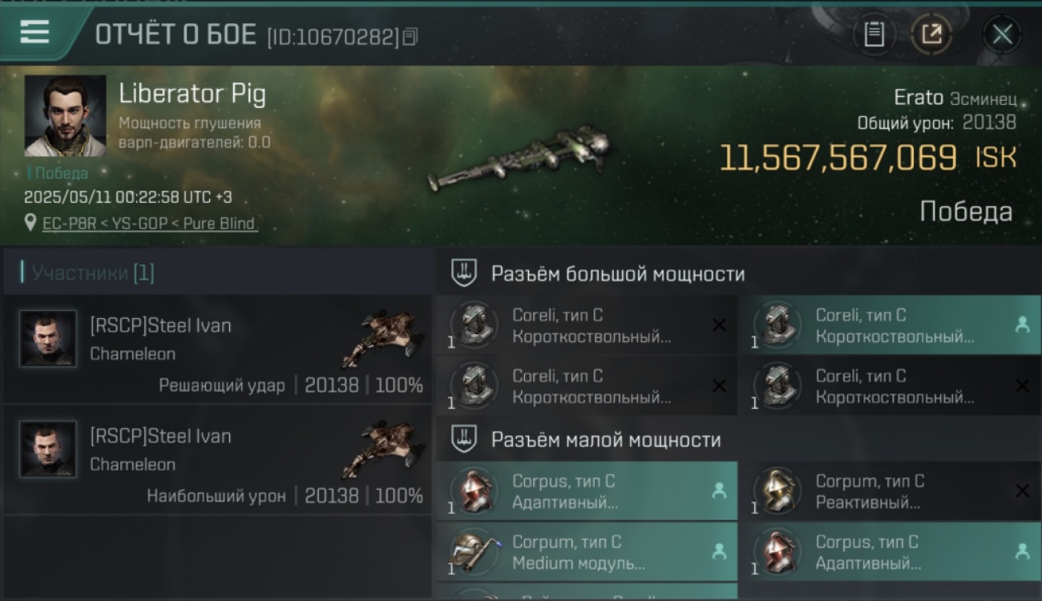This screenshot has height=601, width=1042.
Task: Click Разъём большой мощности section header
Action: tap(617, 274)
